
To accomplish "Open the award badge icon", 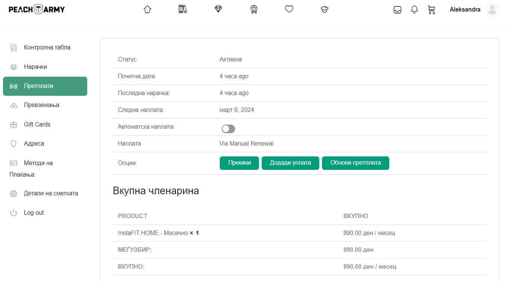I will [254, 9].
